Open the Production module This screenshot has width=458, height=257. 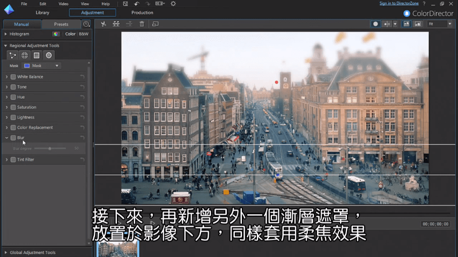(142, 13)
